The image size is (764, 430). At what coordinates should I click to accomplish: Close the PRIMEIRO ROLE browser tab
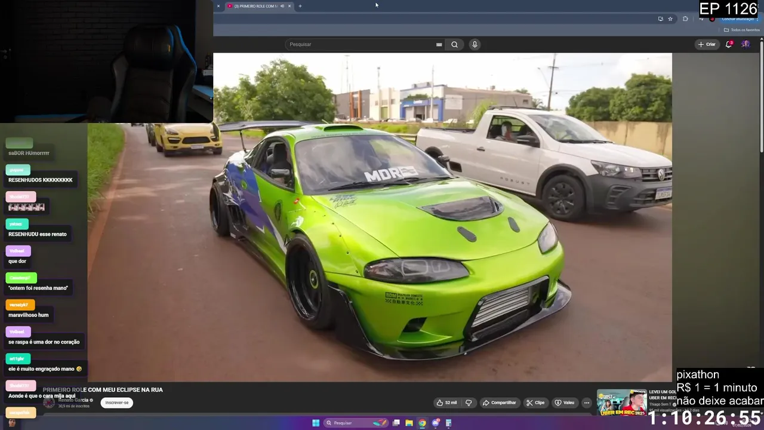[x=289, y=6]
